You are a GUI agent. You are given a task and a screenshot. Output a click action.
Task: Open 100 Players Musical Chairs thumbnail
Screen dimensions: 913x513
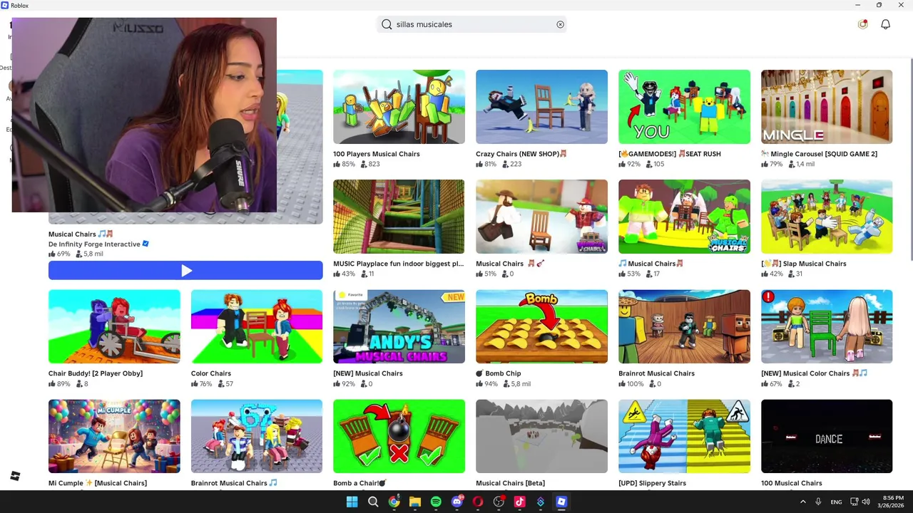point(399,107)
